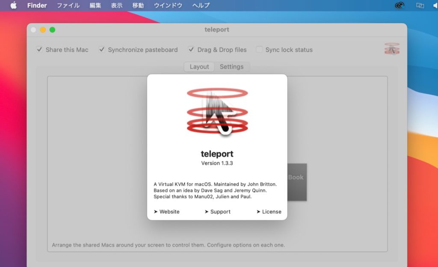
Task: Uncheck Drag & Drop files
Action: 191,49
